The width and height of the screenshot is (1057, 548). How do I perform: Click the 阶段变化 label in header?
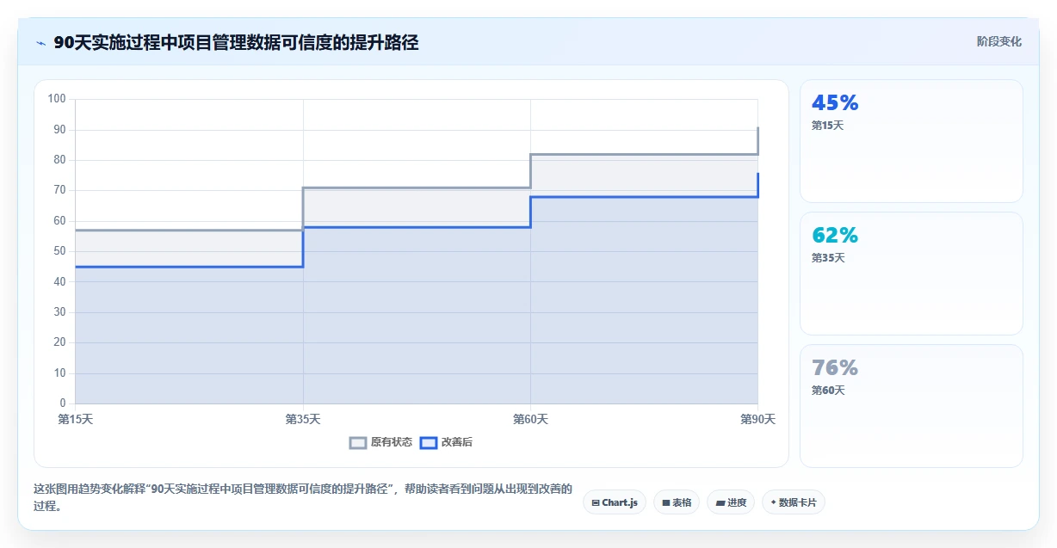tap(999, 41)
